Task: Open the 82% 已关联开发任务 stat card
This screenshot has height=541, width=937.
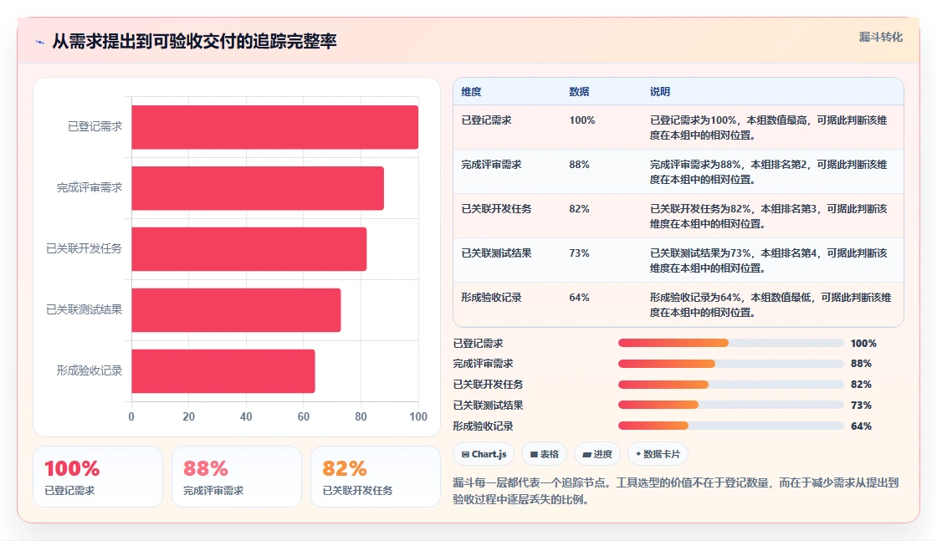Action: pos(376,477)
